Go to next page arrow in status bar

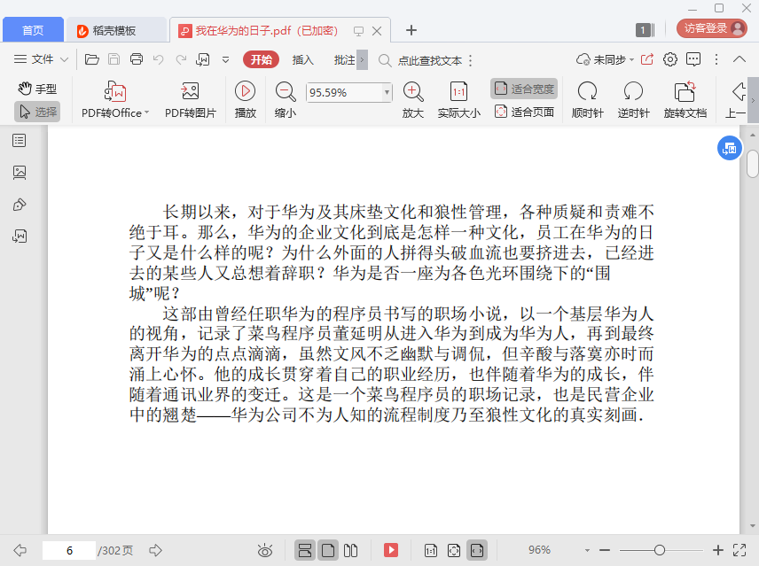click(155, 550)
